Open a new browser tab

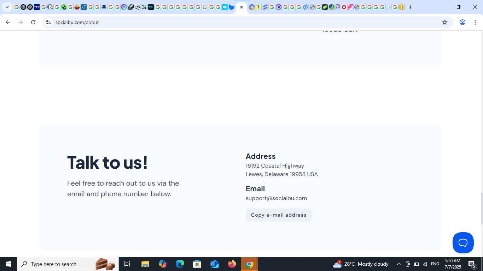[411, 7]
